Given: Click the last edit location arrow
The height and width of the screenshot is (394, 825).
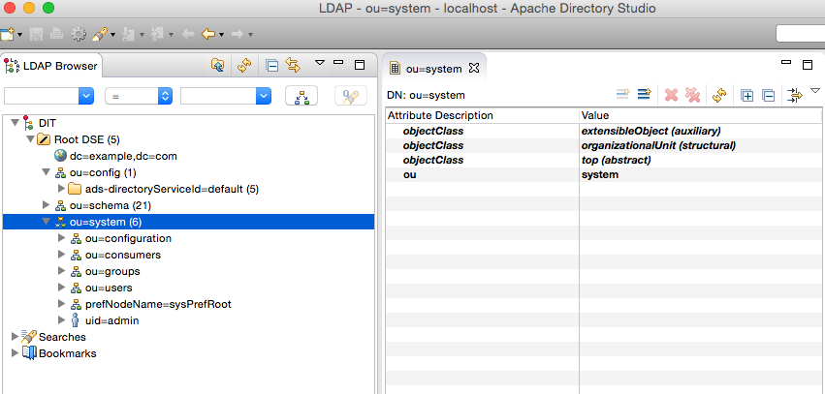Looking at the screenshot, I should (x=187, y=35).
